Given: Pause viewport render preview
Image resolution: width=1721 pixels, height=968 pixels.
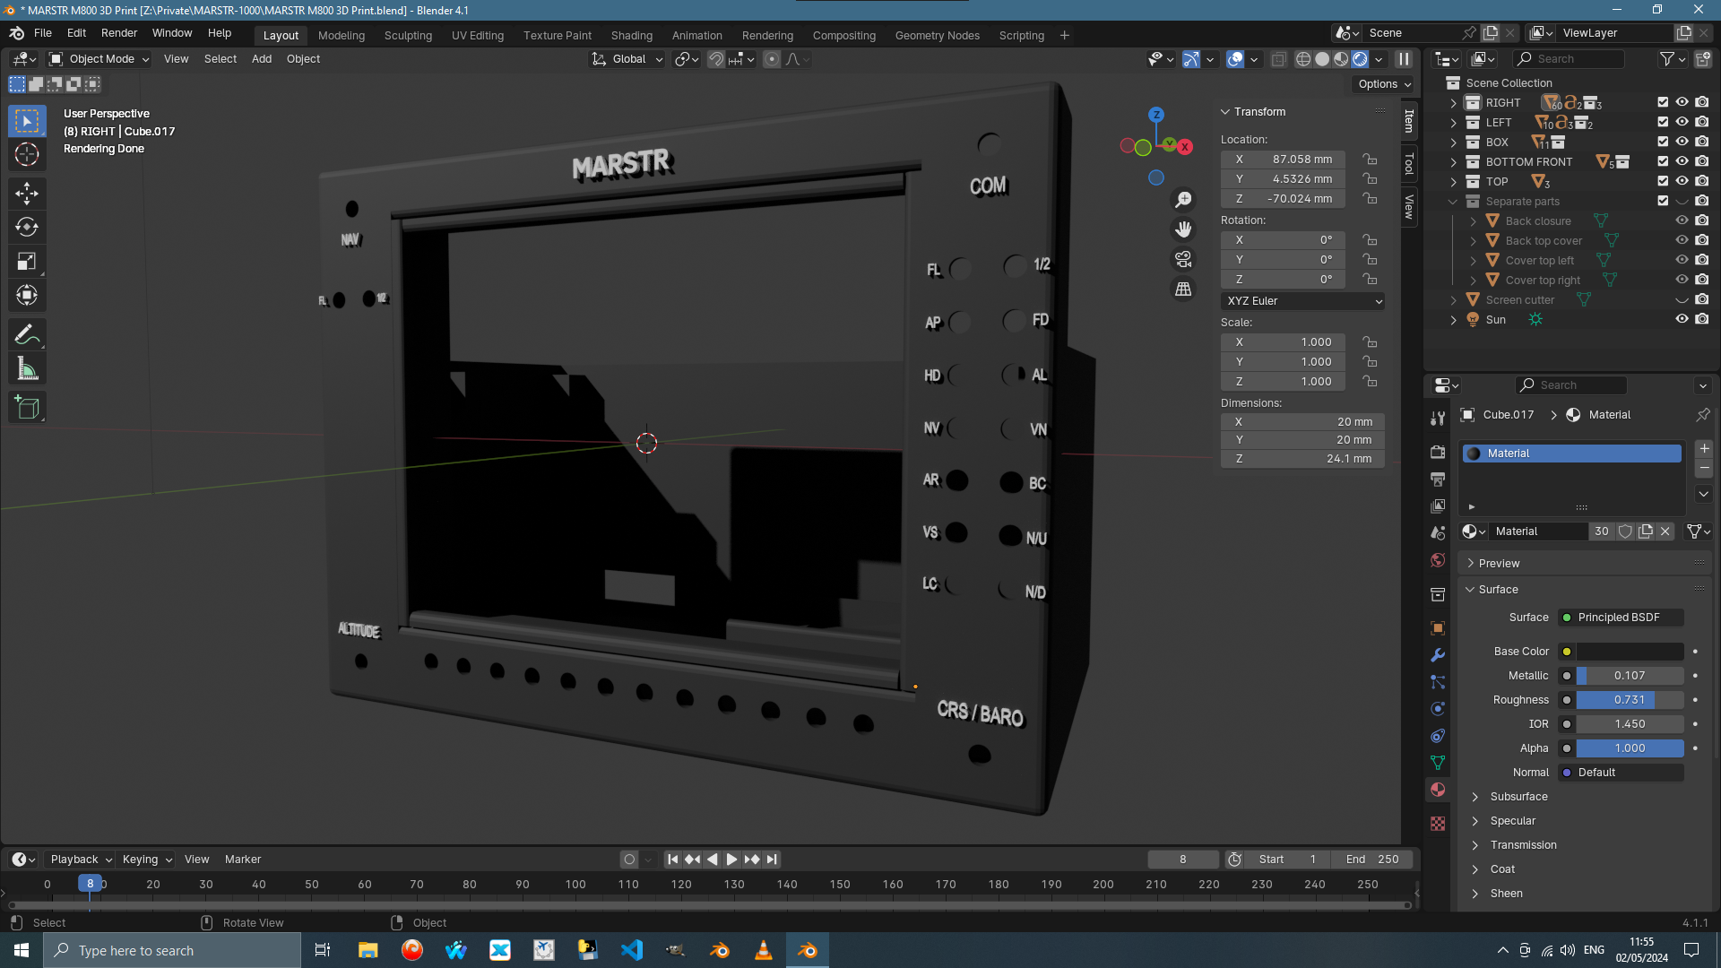Looking at the screenshot, I should coord(1404,59).
